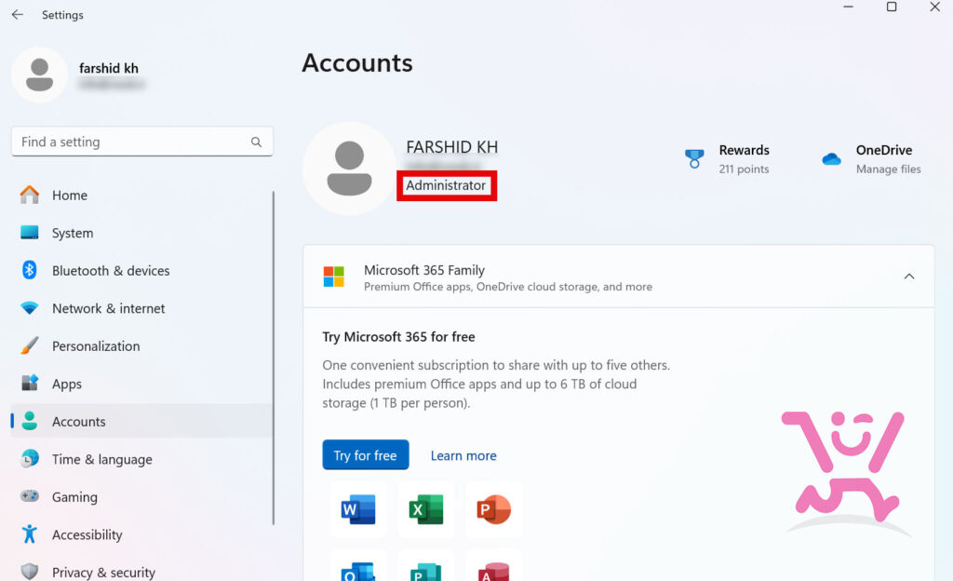This screenshot has width=953, height=581.
Task: Click the OneDrive cloud icon
Action: pyautogui.click(x=831, y=158)
